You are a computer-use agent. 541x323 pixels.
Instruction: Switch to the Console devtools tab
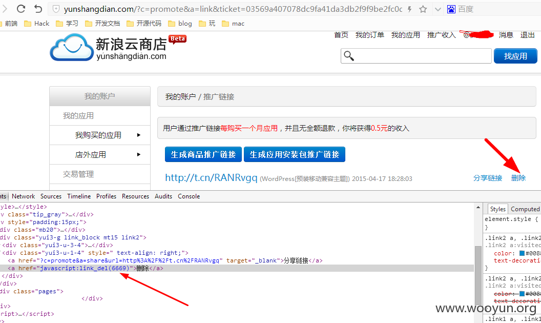pos(189,196)
